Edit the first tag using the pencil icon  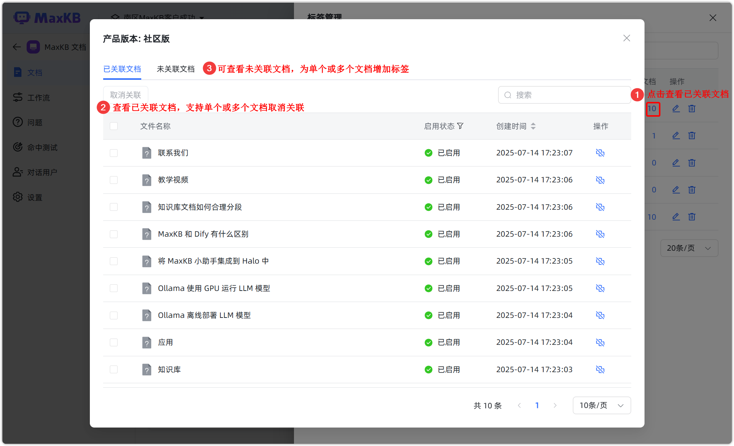click(x=676, y=109)
